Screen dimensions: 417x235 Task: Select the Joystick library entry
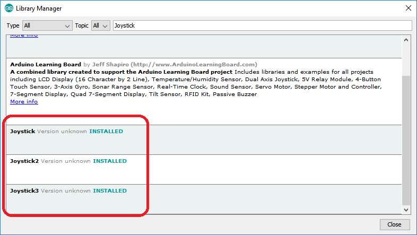[x=204, y=140]
